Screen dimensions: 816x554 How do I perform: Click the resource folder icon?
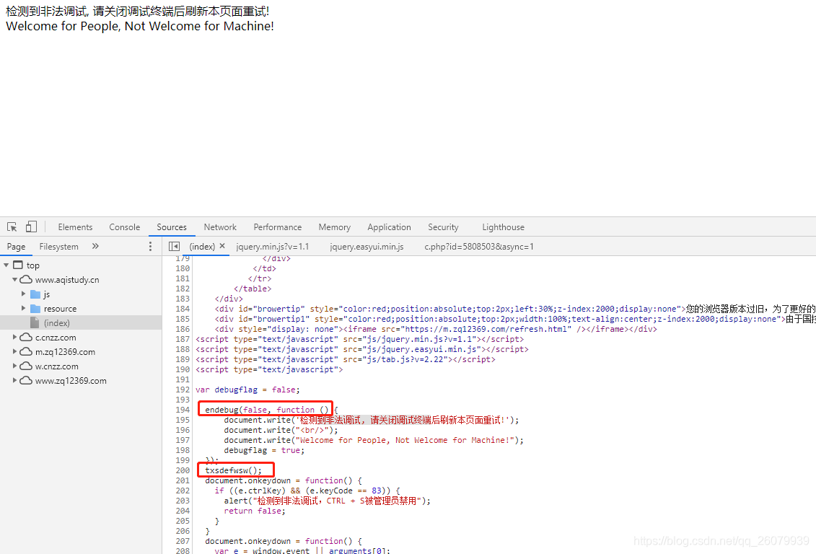35,309
